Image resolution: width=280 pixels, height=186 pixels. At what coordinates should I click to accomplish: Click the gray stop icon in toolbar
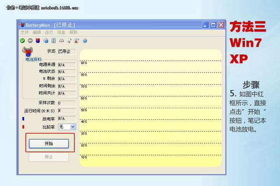pyautogui.click(x=30, y=41)
